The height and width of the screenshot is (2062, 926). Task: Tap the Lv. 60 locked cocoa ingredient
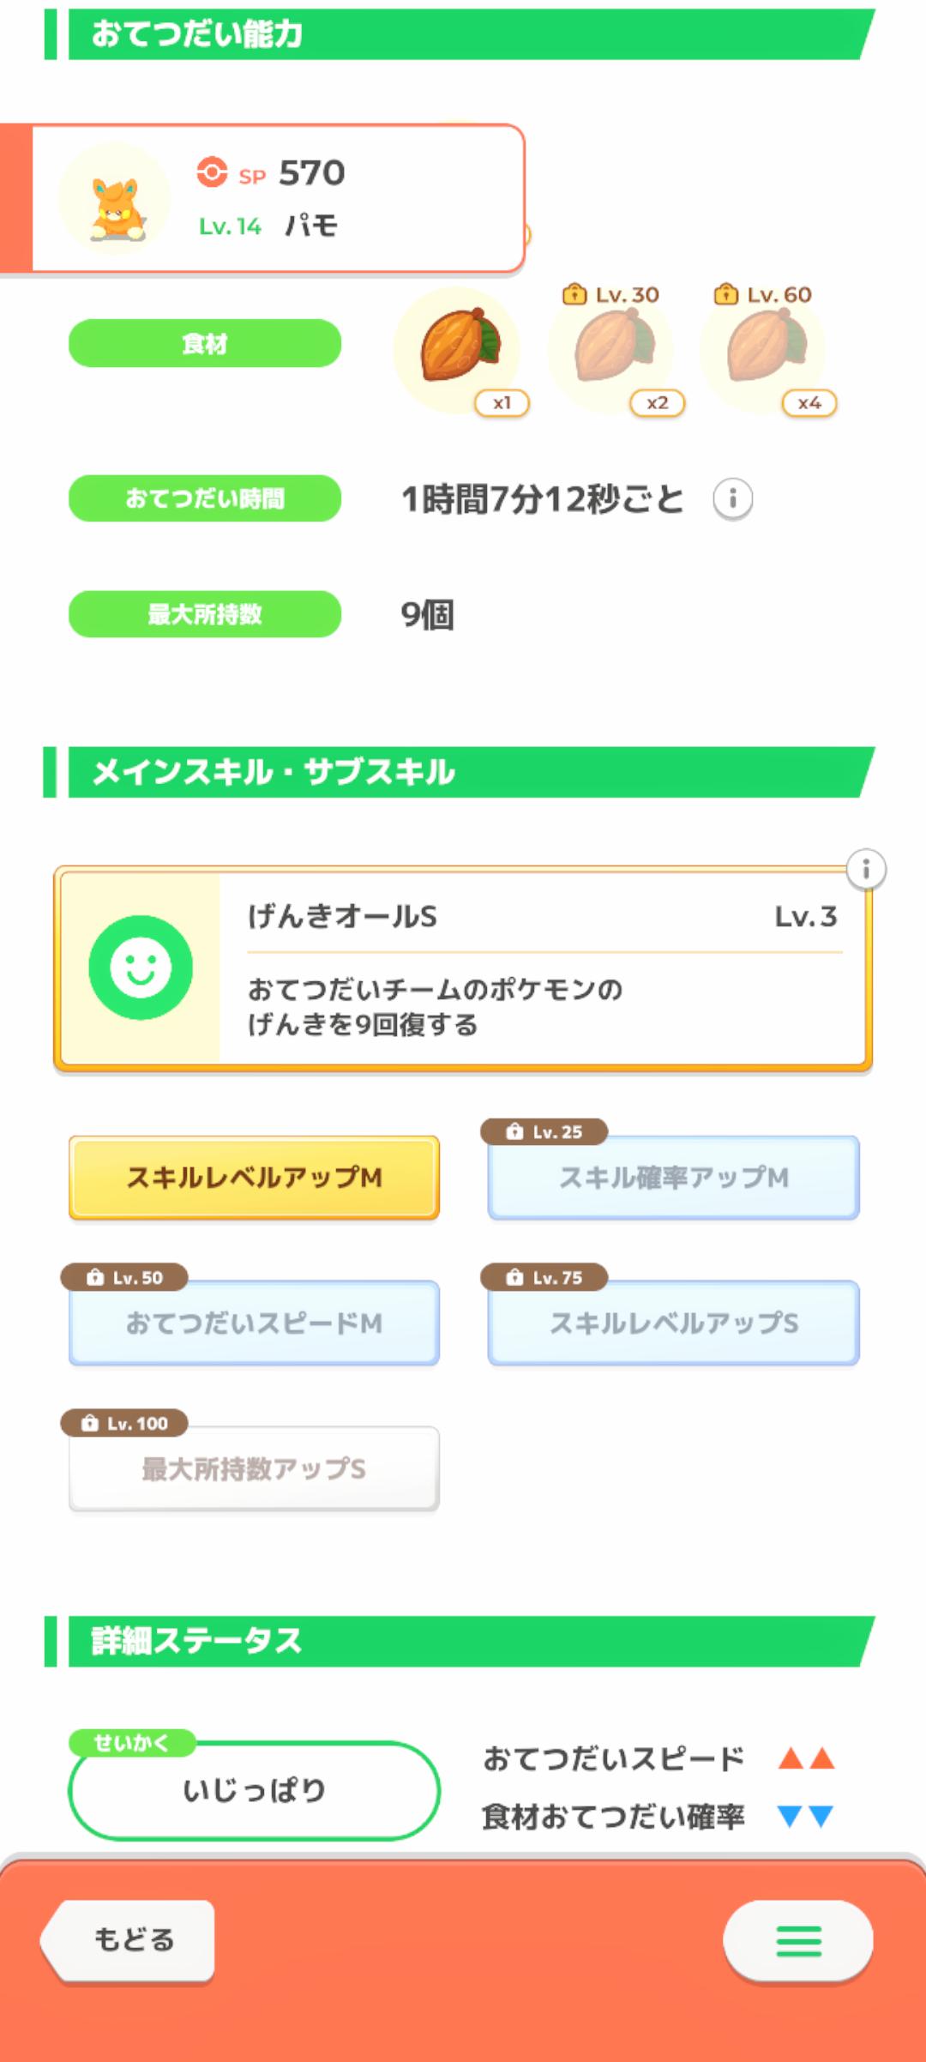[764, 348]
